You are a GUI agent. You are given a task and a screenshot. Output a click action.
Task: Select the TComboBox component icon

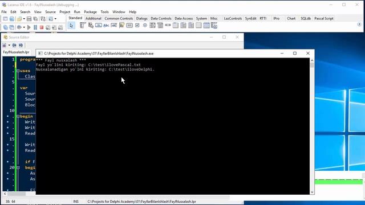pyautogui.click(x=160, y=25)
